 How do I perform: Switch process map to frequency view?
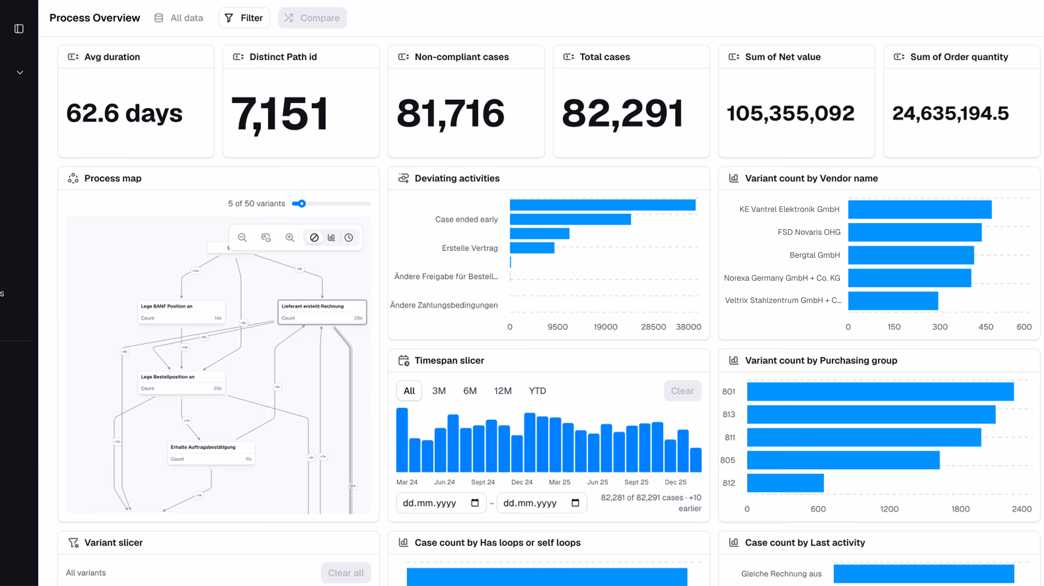tap(331, 238)
